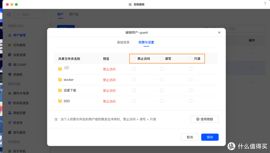The height and width of the screenshot is (153, 270).
Task: Check 禁止访问 for 迅雷下载 folder
Action: pos(134,90)
